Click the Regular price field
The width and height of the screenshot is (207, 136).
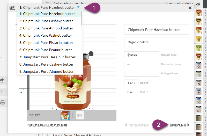(x=142, y=55)
